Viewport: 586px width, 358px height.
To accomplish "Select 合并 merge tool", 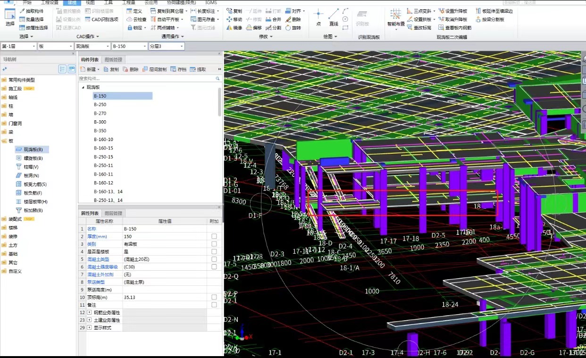I will pyautogui.click(x=273, y=19).
